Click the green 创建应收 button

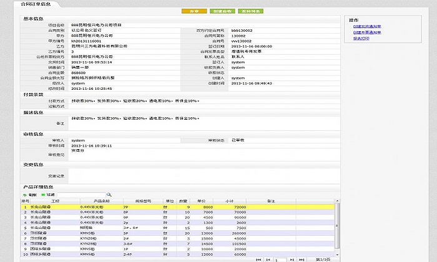coord(222,11)
